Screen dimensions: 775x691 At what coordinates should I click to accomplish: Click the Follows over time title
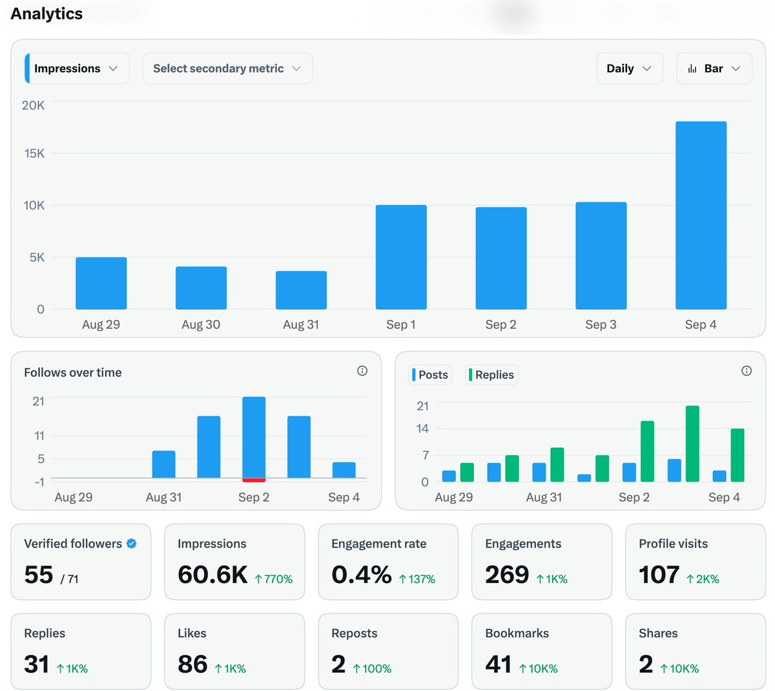pos(73,372)
